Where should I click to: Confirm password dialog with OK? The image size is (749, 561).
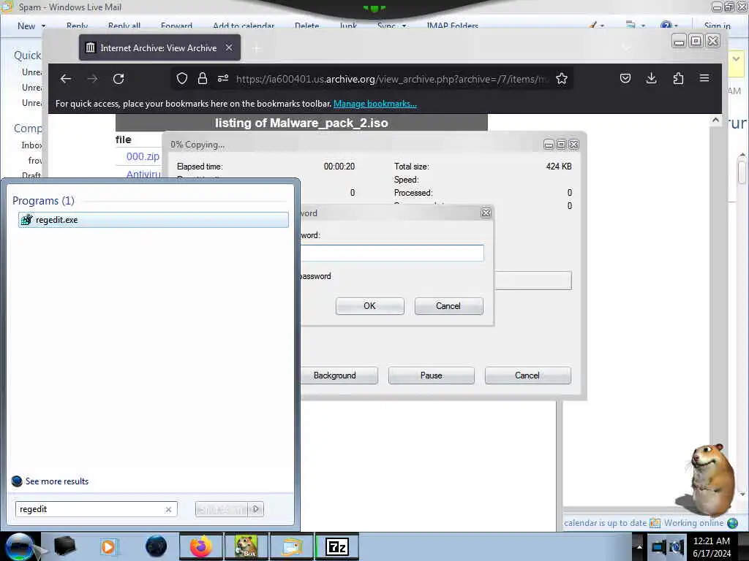pyautogui.click(x=369, y=306)
